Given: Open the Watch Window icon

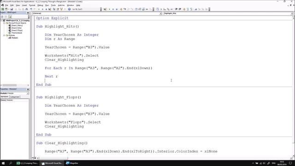Looking at the screenshot, I should pos(143,9).
